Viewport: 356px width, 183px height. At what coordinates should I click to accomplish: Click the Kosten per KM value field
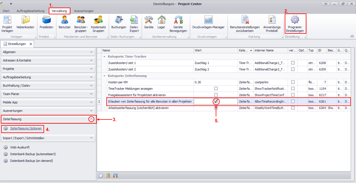click(x=215, y=82)
